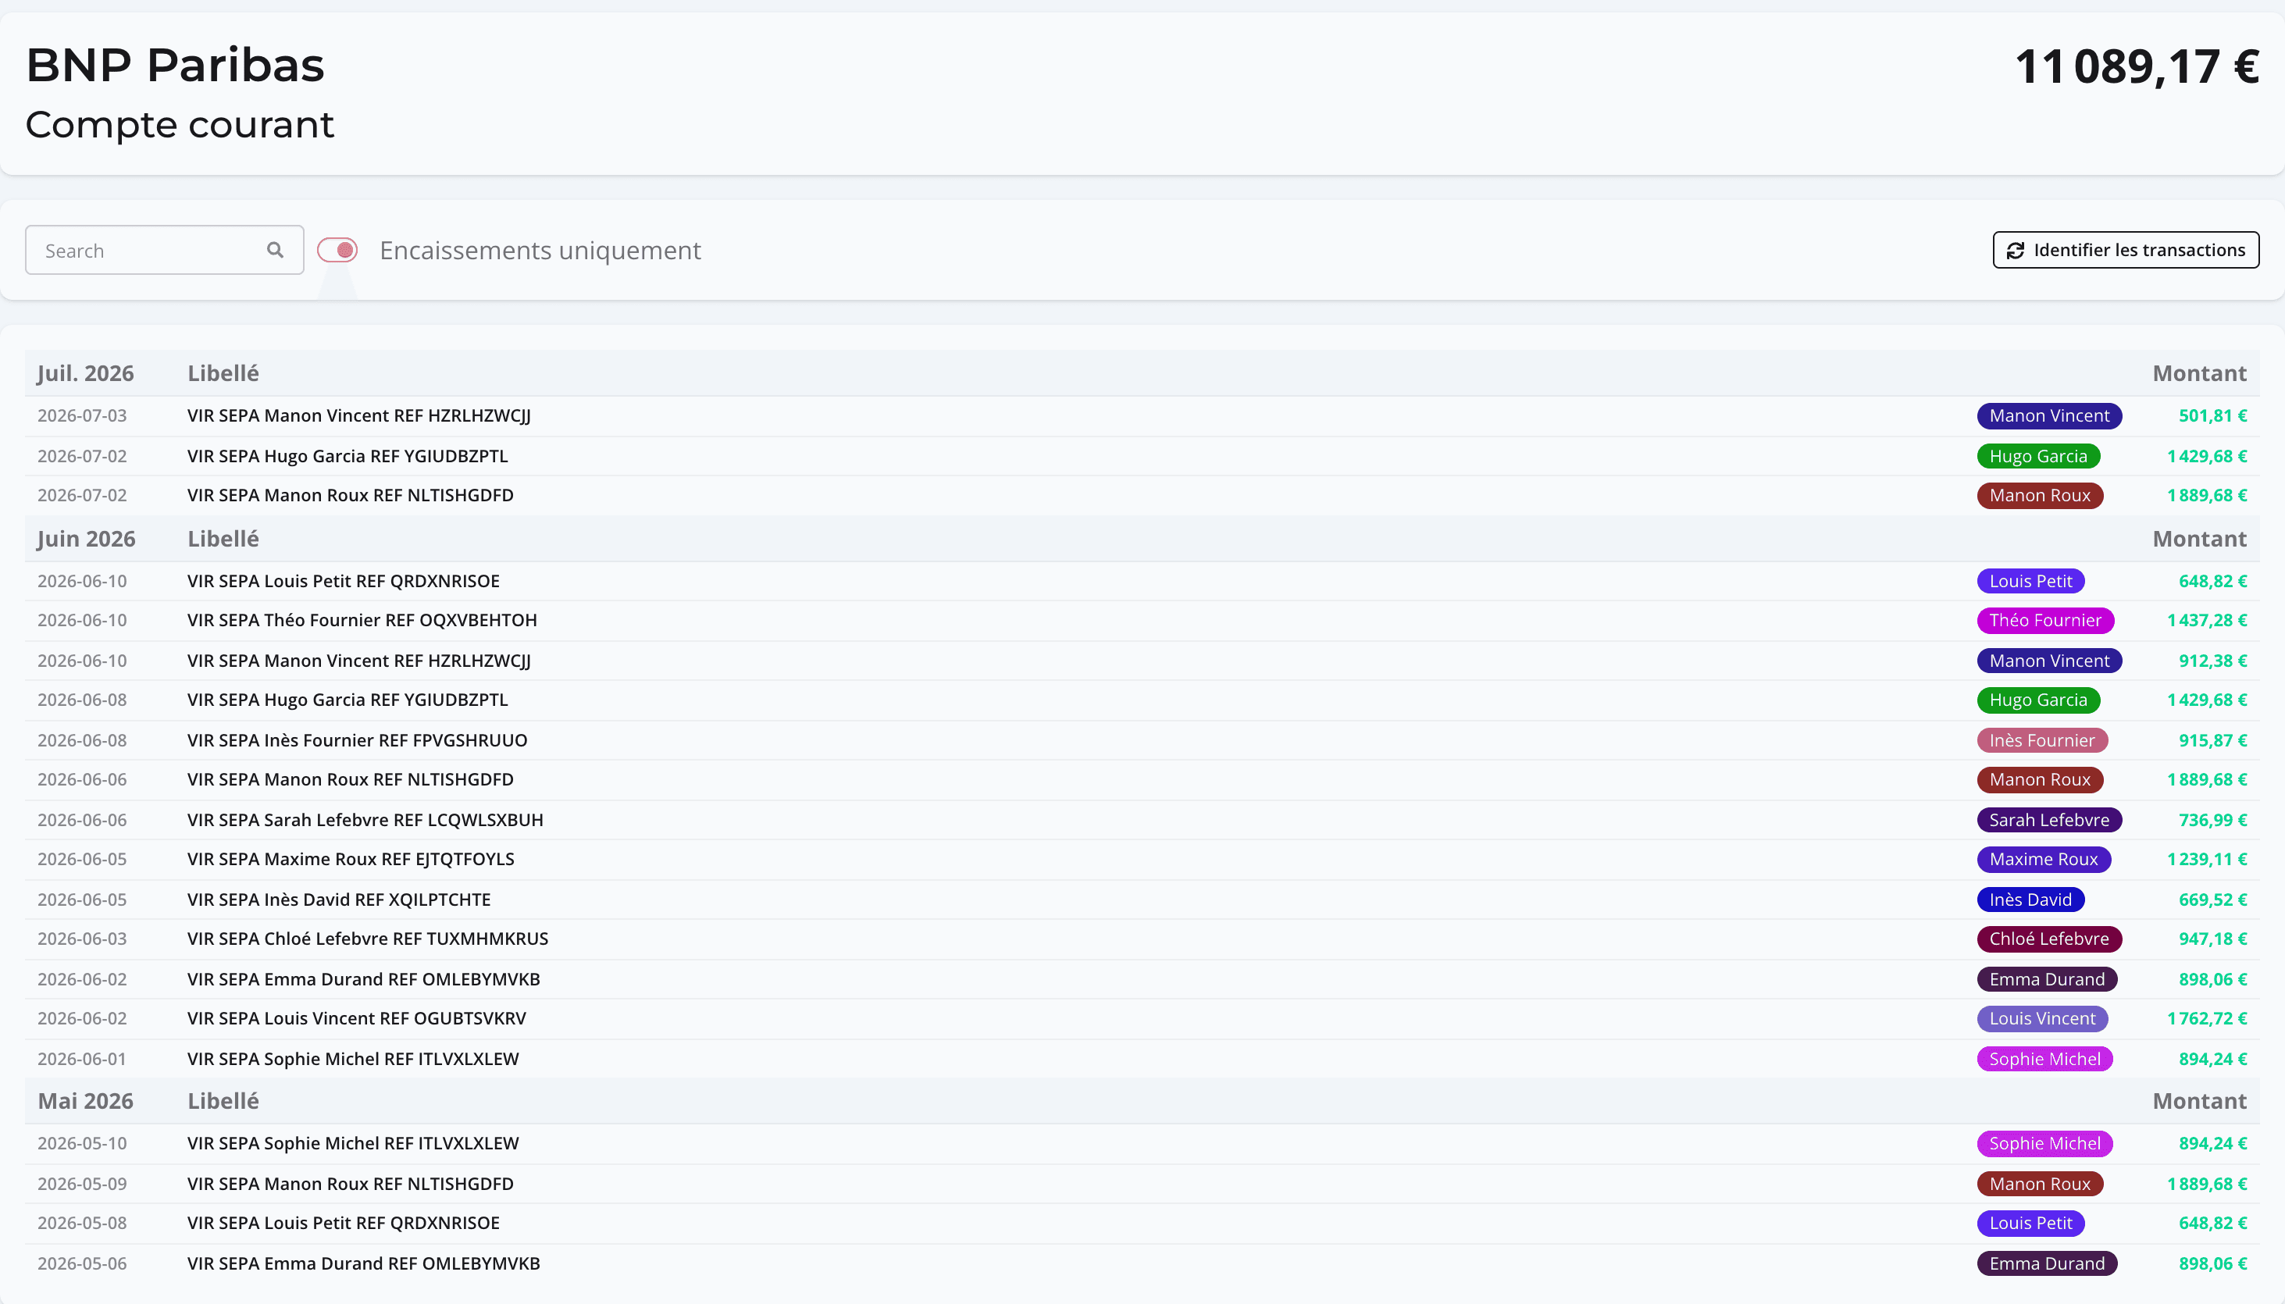Select Manon Roux tag on 2026-07-02 row
The width and height of the screenshot is (2285, 1304).
coord(2040,495)
